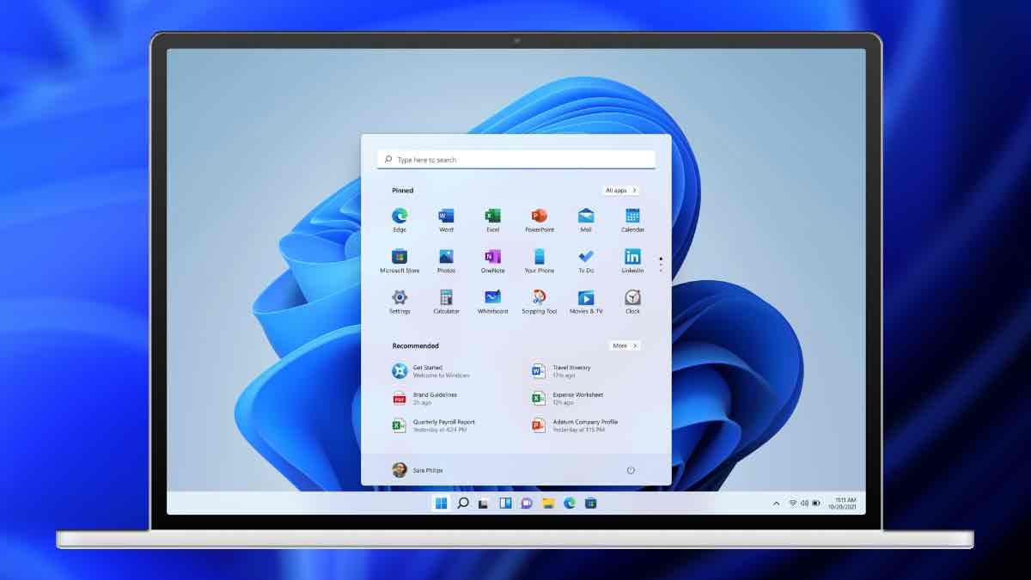This screenshot has width=1031, height=580.
Task: Click the Power button in Start menu
Action: click(x=631, y=470)
